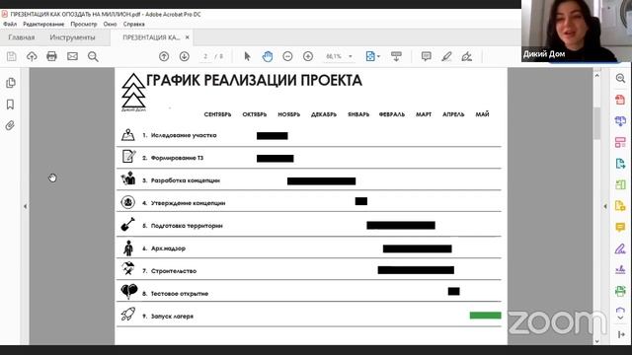632x355 pixels.
Task: Click the Save file icon
Action: coord(11,56)
